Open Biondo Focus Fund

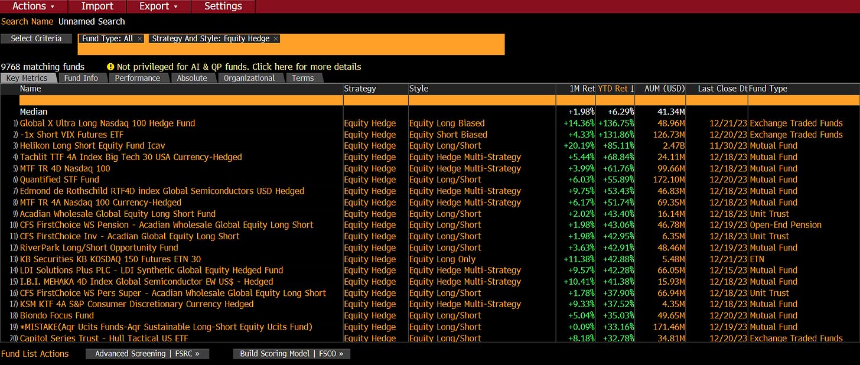coord(57,315)
